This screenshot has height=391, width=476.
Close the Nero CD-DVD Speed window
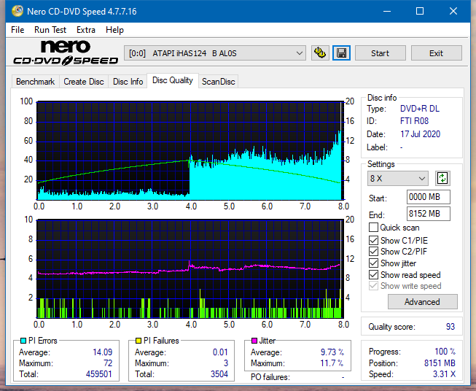tap(453, 11)
